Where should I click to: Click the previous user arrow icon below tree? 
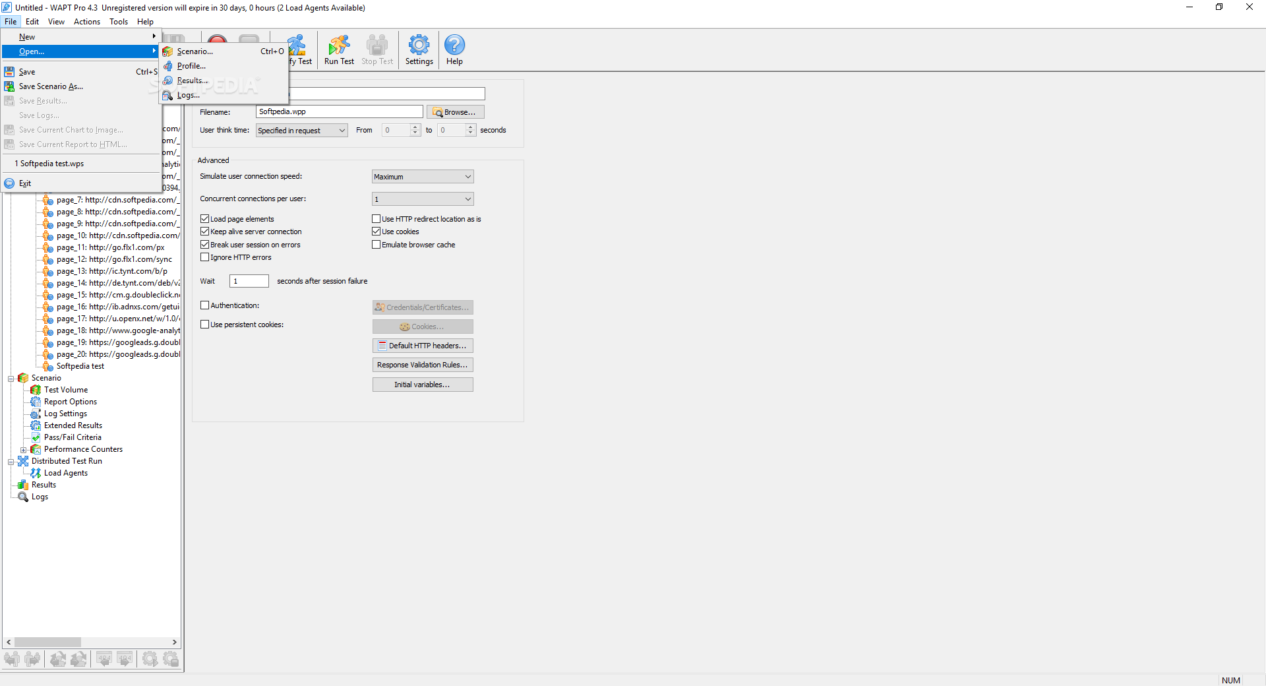[x=12, y=658]
